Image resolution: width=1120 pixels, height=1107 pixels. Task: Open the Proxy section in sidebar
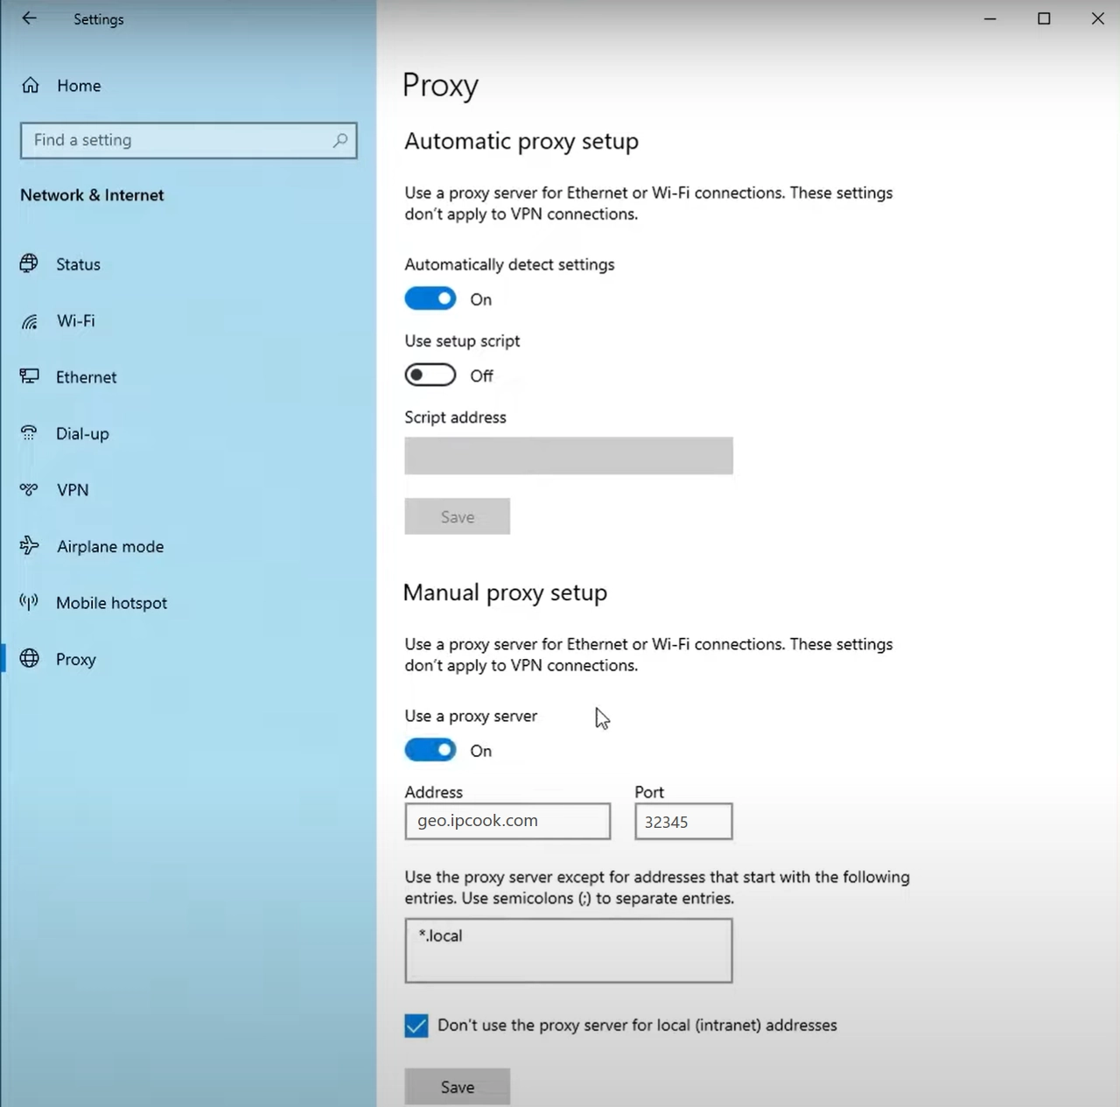75,659
